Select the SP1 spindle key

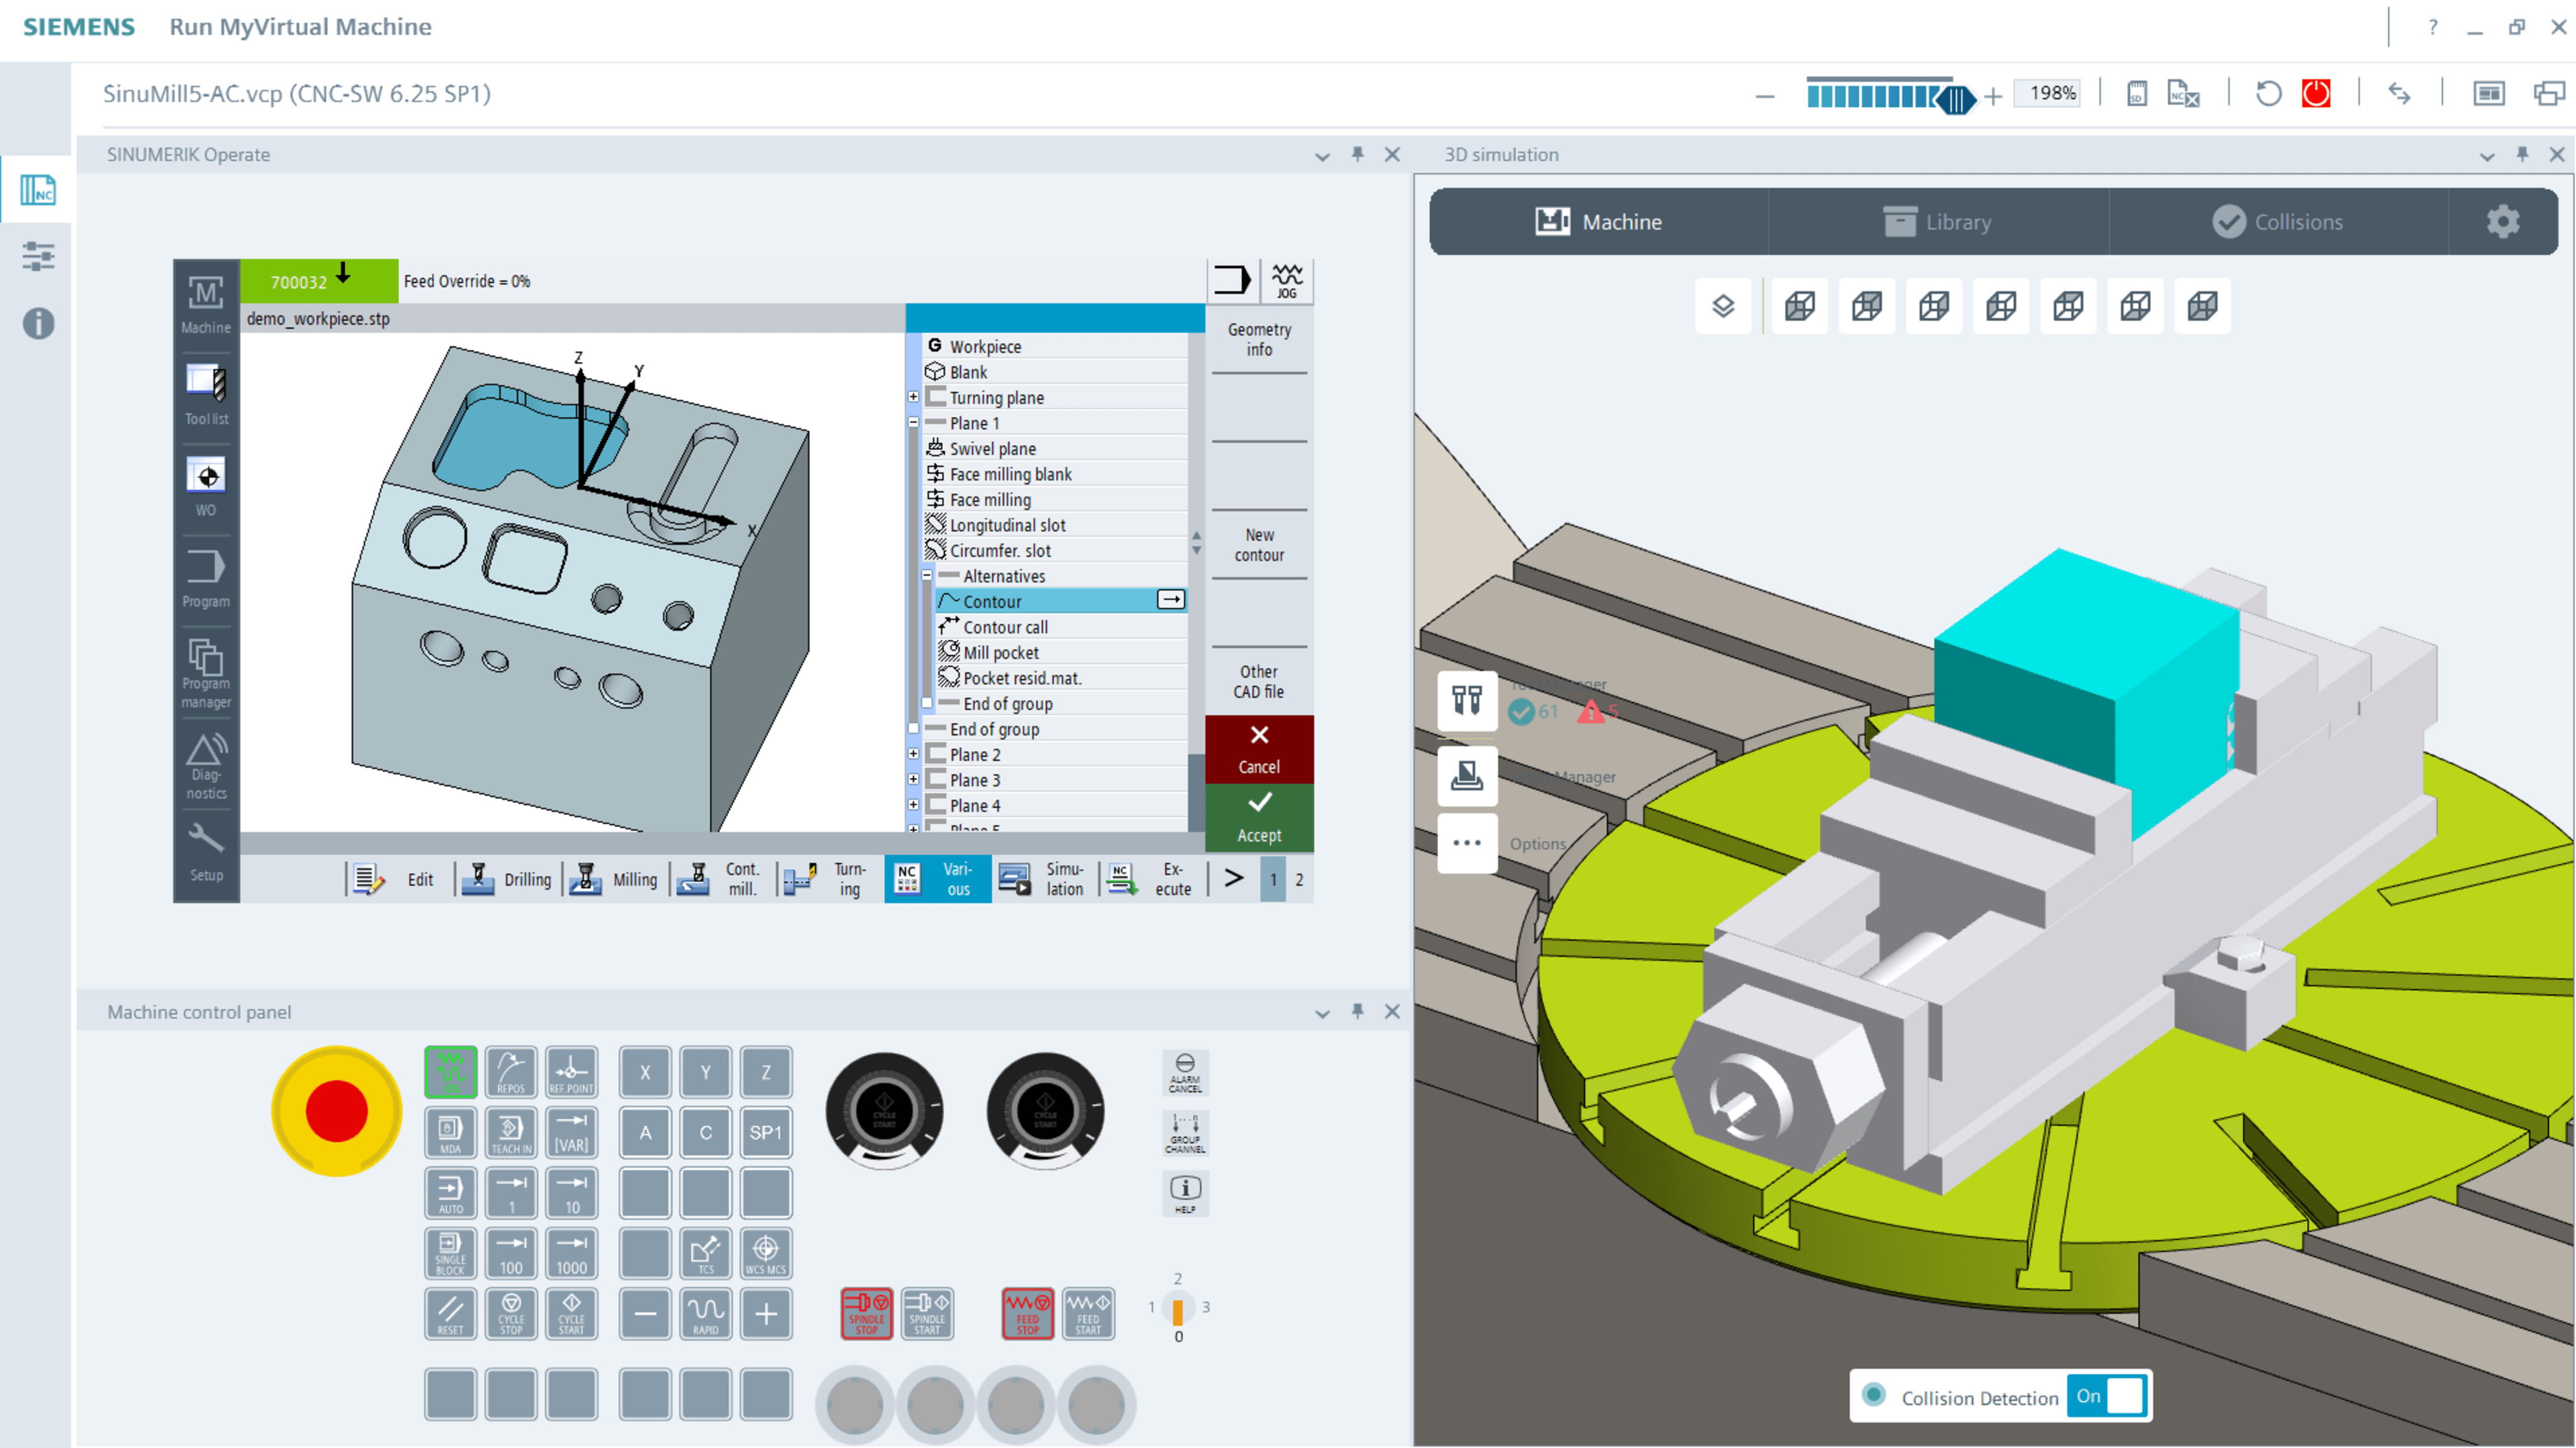[766, 1132]
